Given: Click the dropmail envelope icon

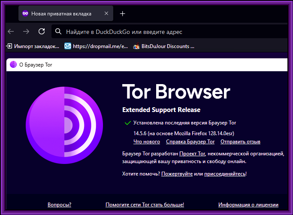Looking at the screenshot, I should [68, 46].
